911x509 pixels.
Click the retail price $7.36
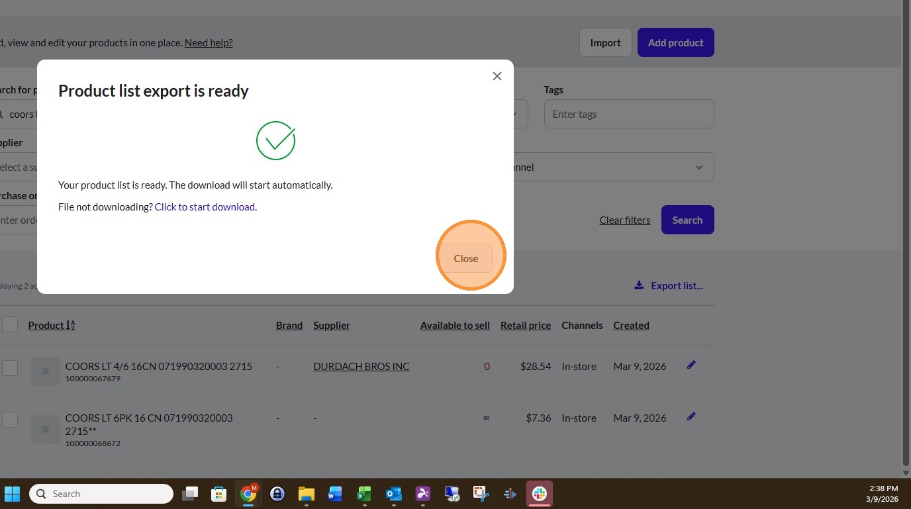click(538, 418)
